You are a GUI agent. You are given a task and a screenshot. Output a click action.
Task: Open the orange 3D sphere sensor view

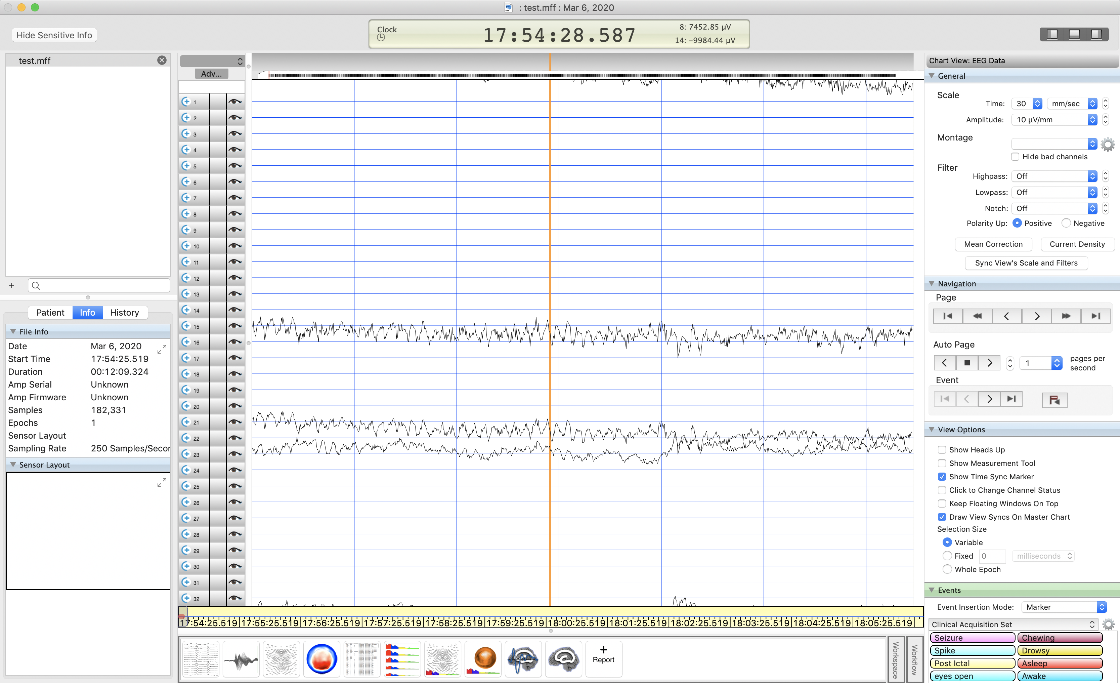click(x=483, y=659)
